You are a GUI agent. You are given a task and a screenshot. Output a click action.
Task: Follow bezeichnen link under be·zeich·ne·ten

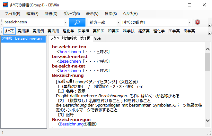70,52
